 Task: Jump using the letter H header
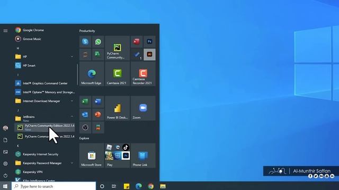click(18, 48)
